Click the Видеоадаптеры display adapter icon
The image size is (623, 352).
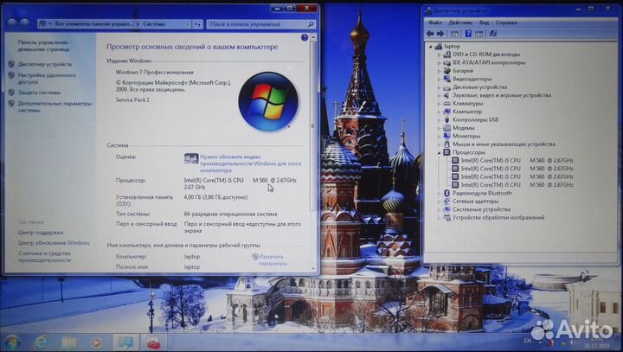tap(446, 79)
